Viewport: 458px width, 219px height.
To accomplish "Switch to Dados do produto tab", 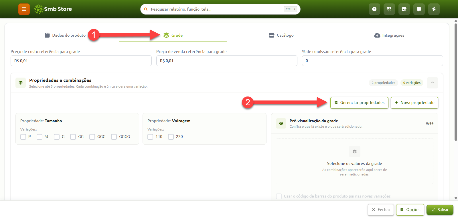I will point(65,35).
